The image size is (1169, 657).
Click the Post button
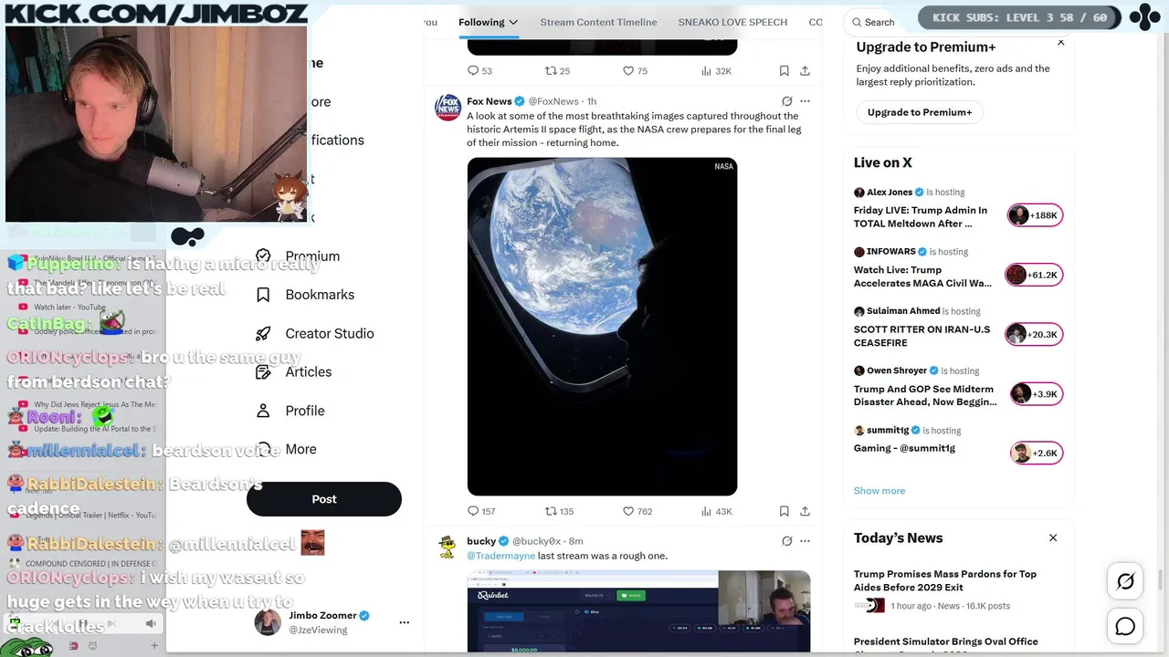tap(324, 499)
